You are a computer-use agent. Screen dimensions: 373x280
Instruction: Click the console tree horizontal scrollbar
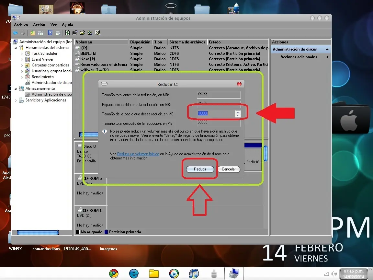click(x=38, y=233)
